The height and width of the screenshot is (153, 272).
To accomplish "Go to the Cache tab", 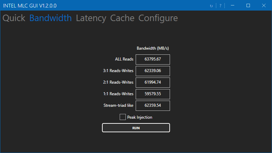I will point(122,18).
